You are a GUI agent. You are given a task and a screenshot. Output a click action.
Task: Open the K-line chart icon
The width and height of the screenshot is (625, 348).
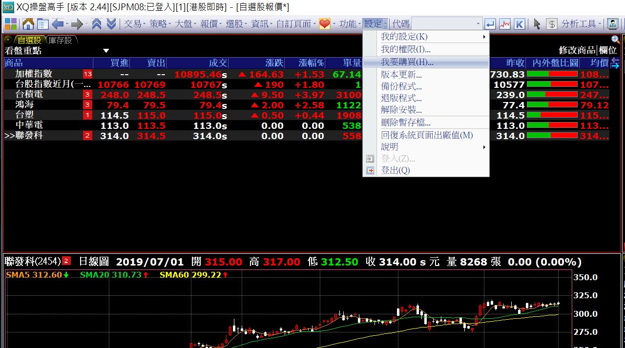pos(519,24)
